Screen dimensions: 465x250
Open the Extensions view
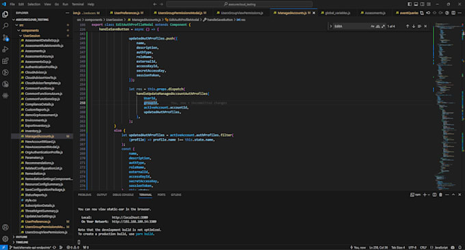tap(5, 61)
